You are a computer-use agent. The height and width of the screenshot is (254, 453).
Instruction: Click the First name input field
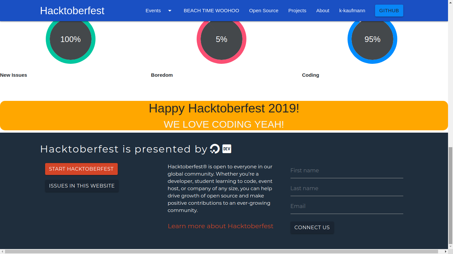click(347, 170)
